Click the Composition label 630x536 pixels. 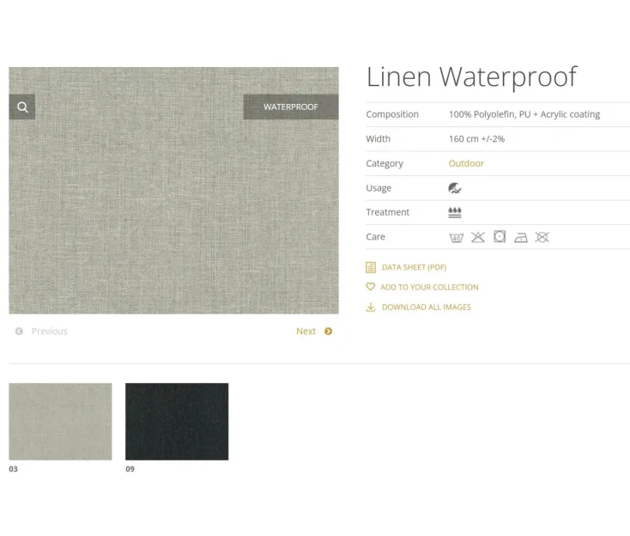pyautogui.click(x=392, y=114)
